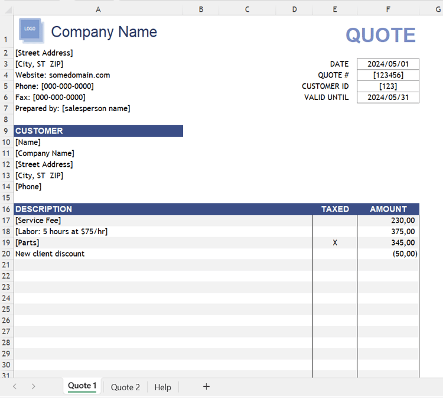443x398 pixels.
Task: Click the CUSTOMER ID label
Action: 325,86
